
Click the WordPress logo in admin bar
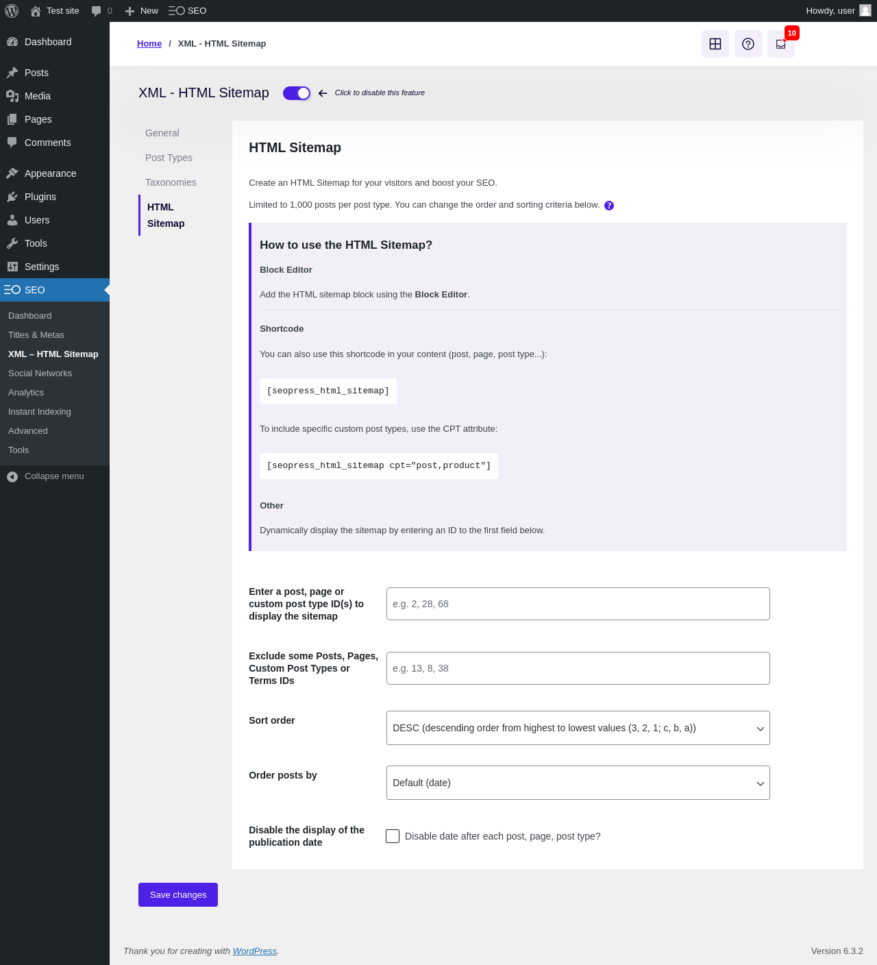[x=12, y=11]
